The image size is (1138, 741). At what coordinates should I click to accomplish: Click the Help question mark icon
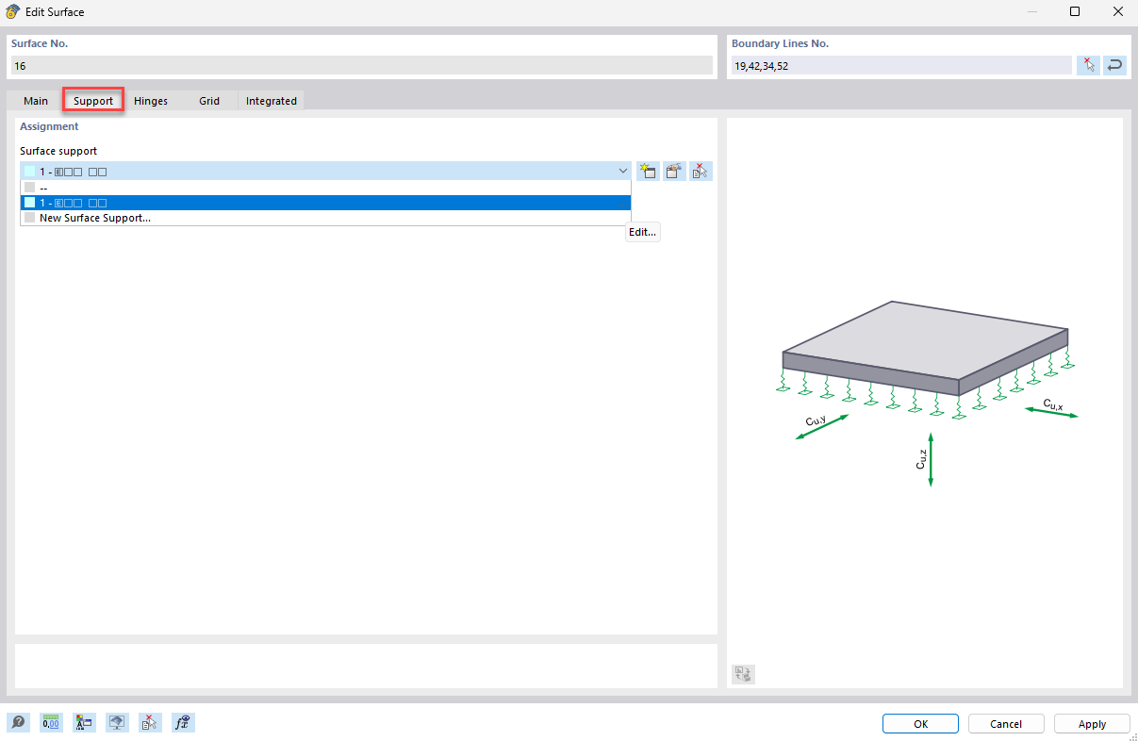tap(19, 722)
